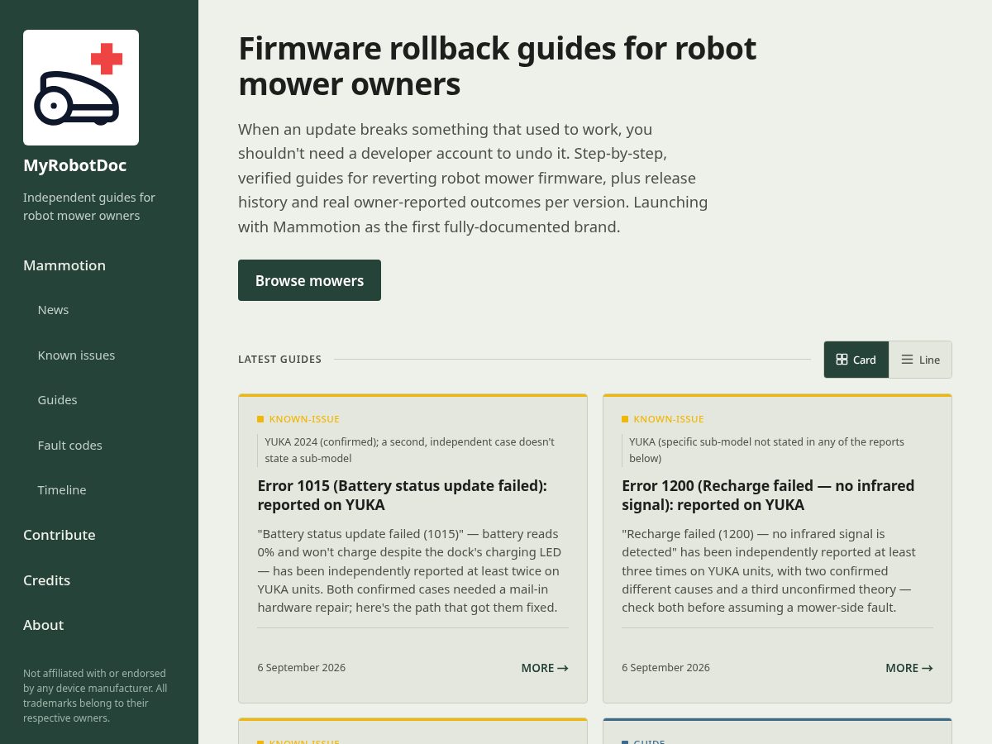
Task: Click the Error 1200 card's 6 September 2026 date
Action: click(x=666, y=668)
